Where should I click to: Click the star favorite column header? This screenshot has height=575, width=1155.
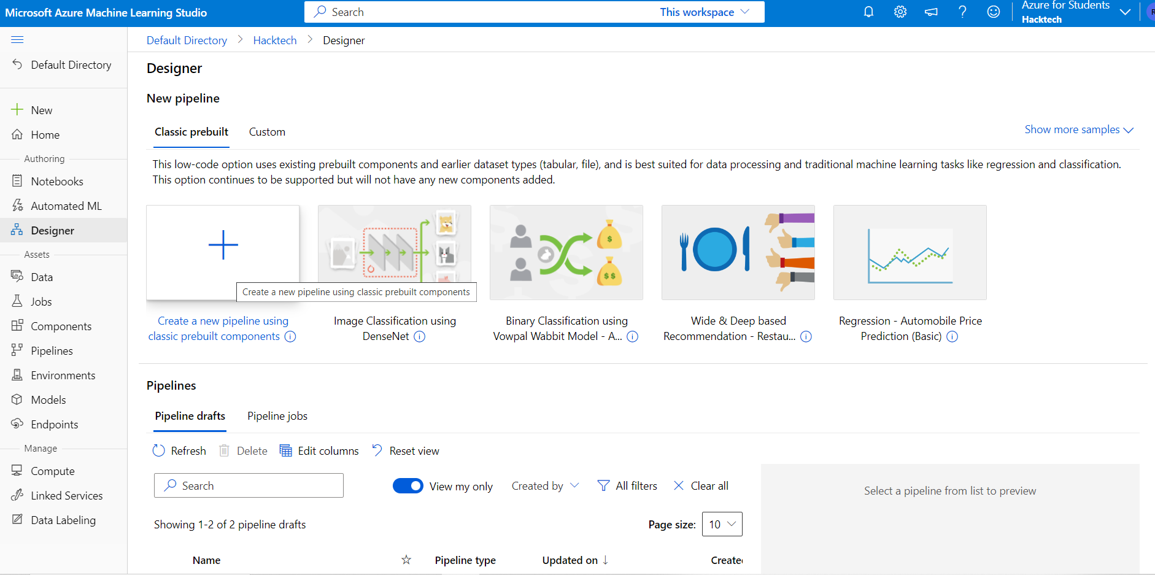pos(406,560)
